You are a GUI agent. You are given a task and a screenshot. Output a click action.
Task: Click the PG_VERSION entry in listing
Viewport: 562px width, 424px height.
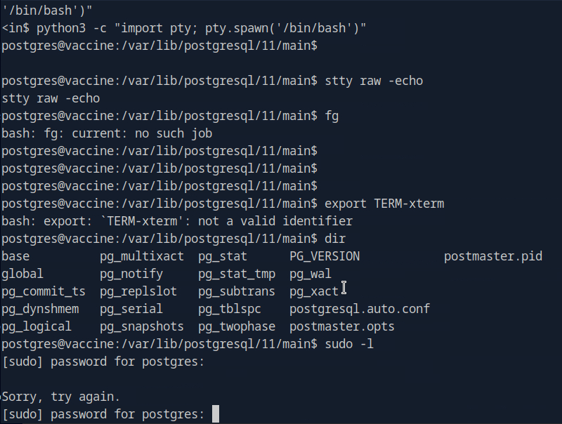[324, 256]
